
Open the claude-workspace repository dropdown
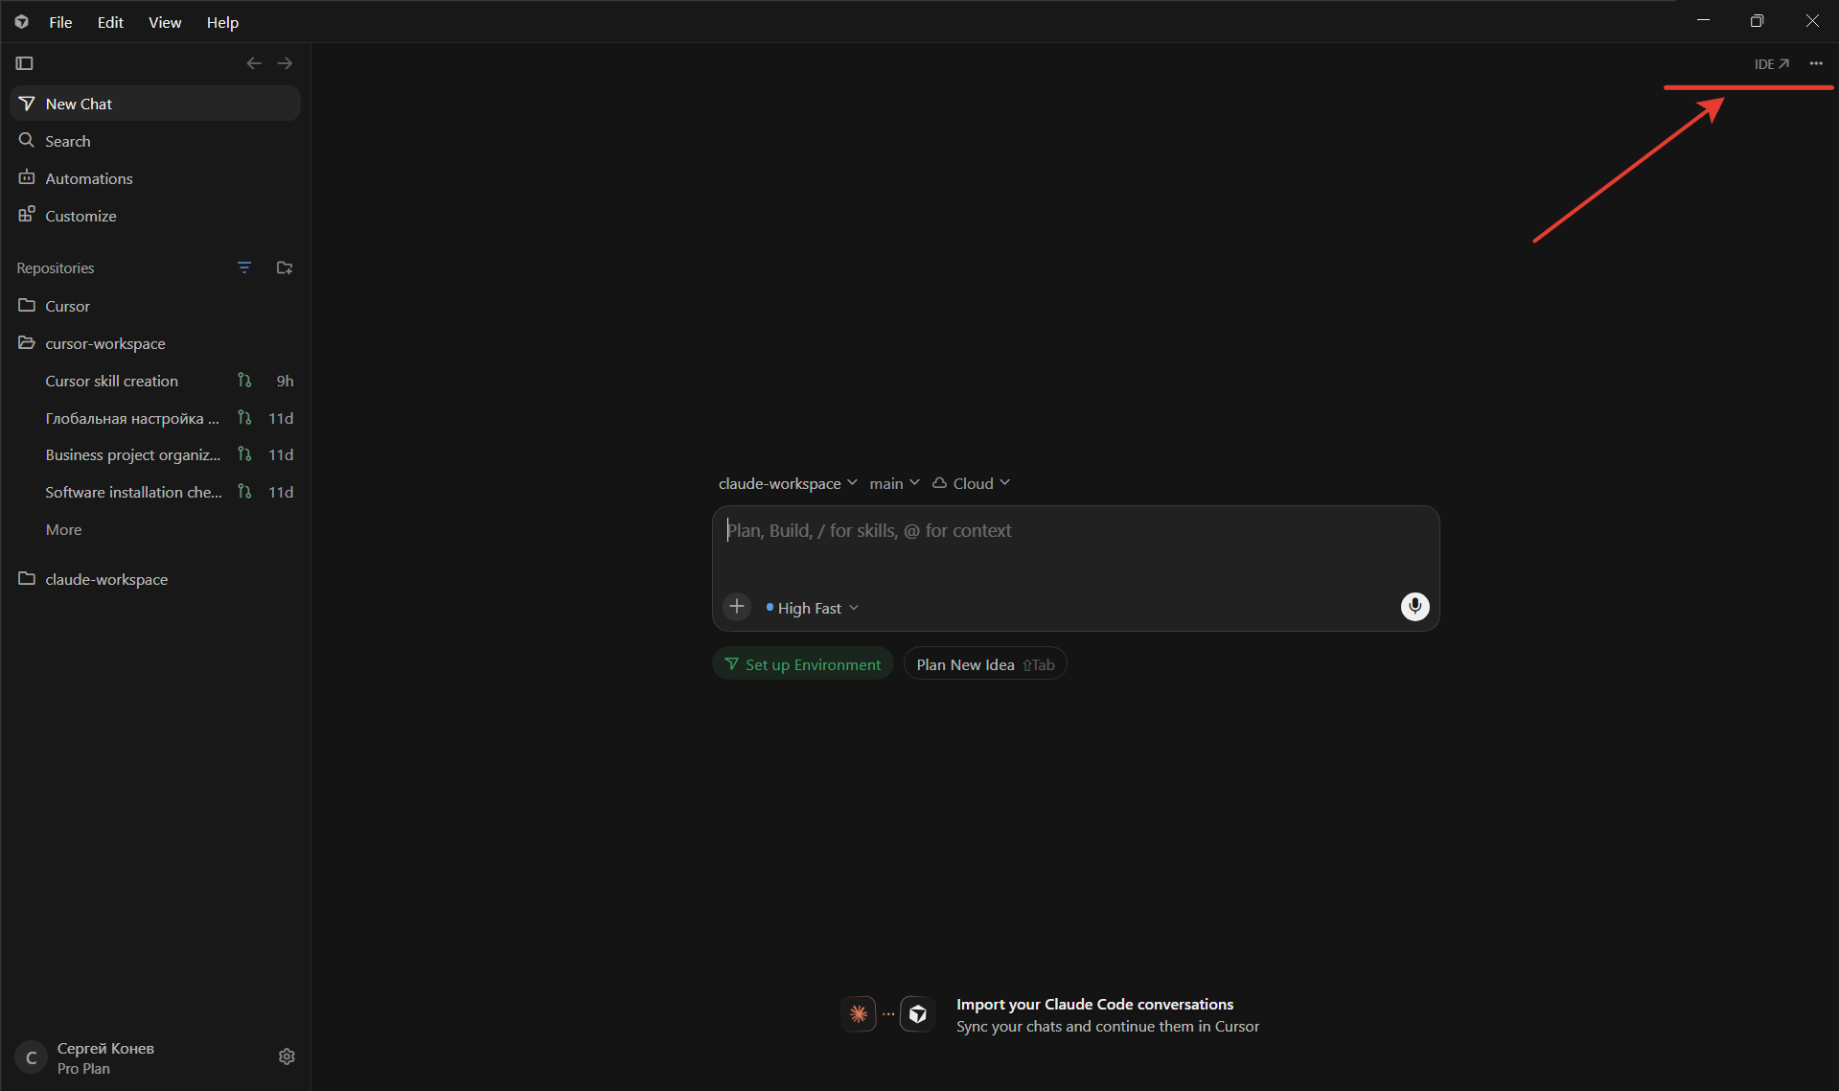coord(788,483)
